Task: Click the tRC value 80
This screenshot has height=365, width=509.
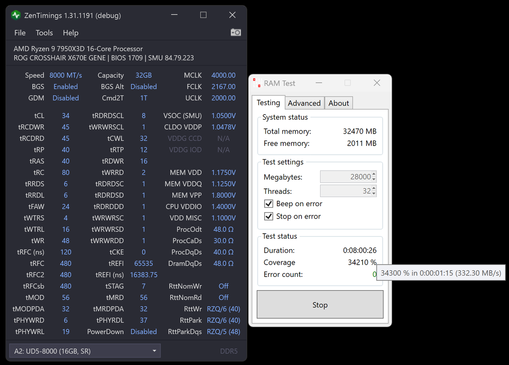Action: click(66, 173)
